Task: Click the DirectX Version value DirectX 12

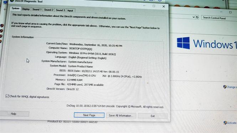Action: (73, 89)
